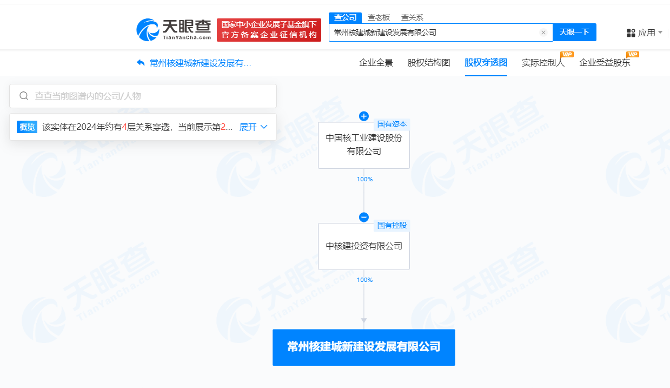Click the 国有资本 tag
Image resolution: width=670 pixels, height=388 pixels.
tap(392, 124)
